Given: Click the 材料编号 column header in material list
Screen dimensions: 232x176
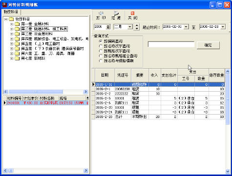Looking at the screenshot, I should 15,98.
